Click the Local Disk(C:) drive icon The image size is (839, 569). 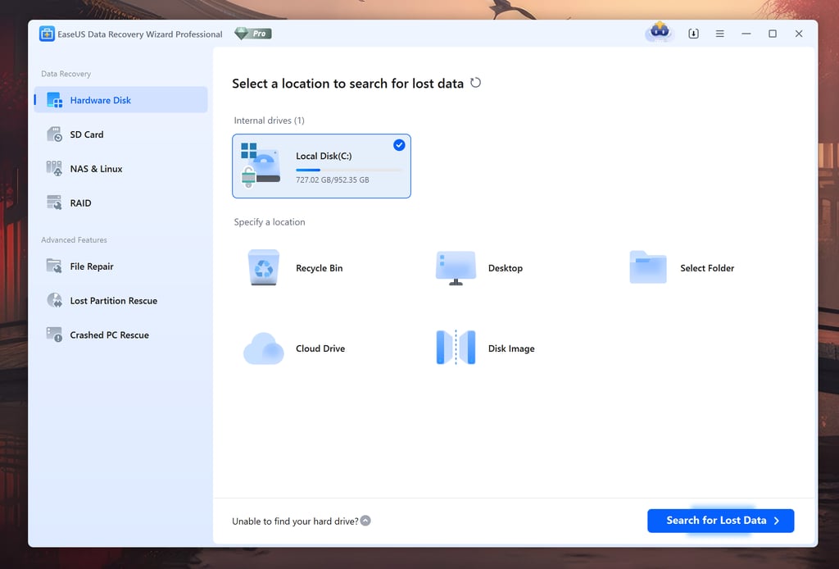click(260, 165)
